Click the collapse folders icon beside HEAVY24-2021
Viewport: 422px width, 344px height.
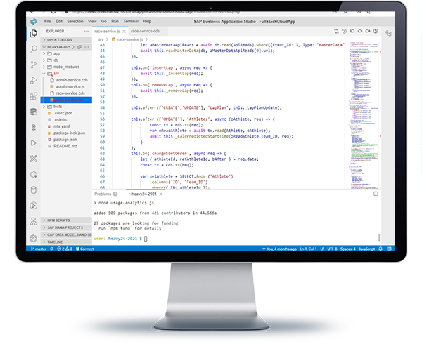(x=79, y=47)
